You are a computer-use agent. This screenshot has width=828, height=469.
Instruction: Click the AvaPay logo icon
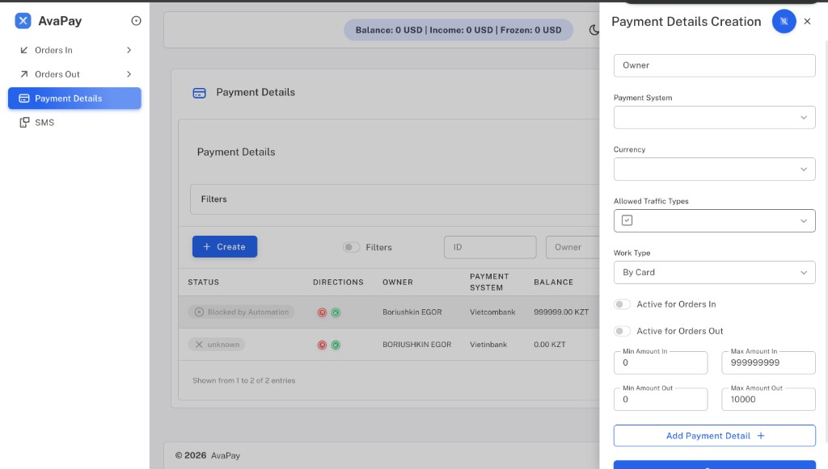[x=23, y=21]
